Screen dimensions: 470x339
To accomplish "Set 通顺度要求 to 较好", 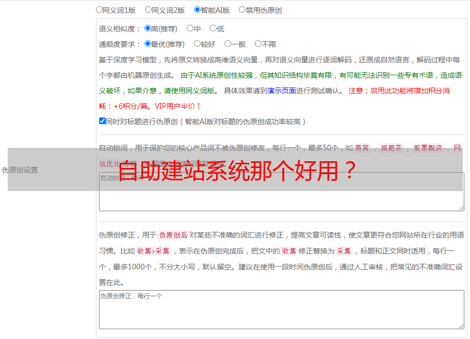I will click(197, 44).
